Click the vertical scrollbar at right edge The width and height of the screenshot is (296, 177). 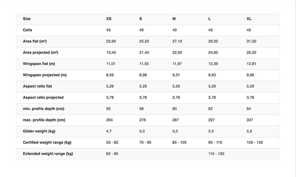(x=295, y=89)
